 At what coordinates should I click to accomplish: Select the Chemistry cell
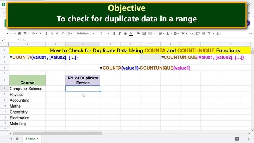coord(27,112)
